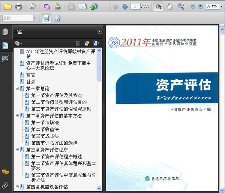This screenshot has height=193, width=225.
Task: Open bookmark 第二节资产评估具体程序和基本要求
Action: tap(64, 166)
